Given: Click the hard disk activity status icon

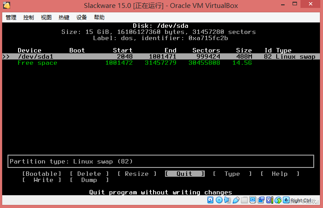Looking at the screenshot, I should (x=210, y=200).
